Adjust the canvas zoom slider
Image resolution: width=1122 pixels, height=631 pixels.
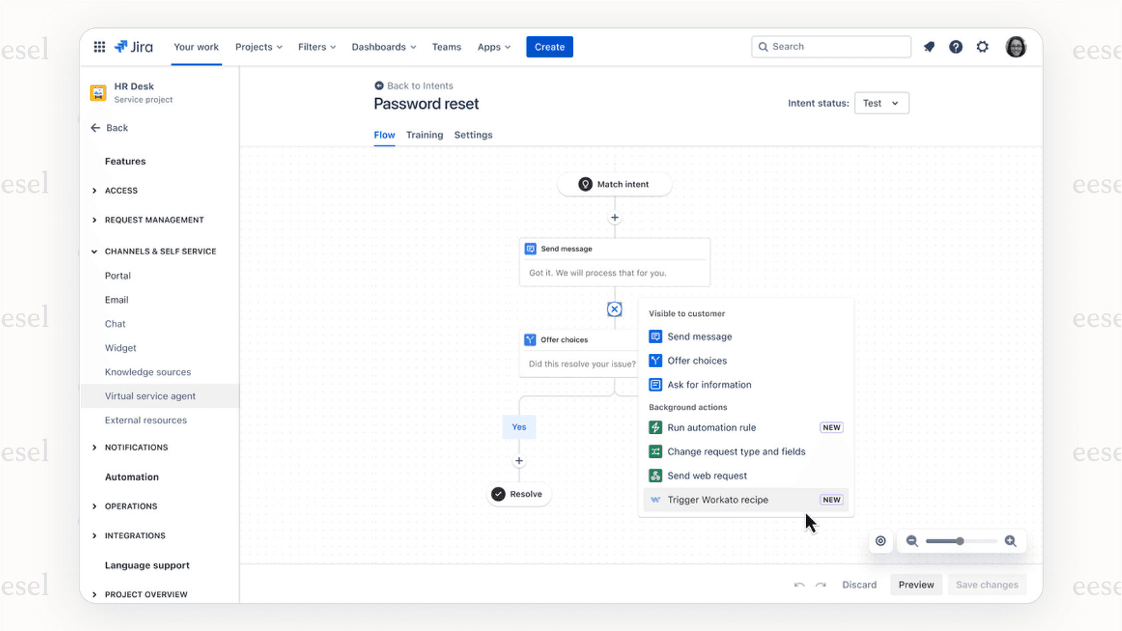[960, 541]
